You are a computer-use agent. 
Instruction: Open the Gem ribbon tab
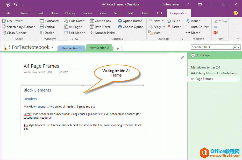117,13
